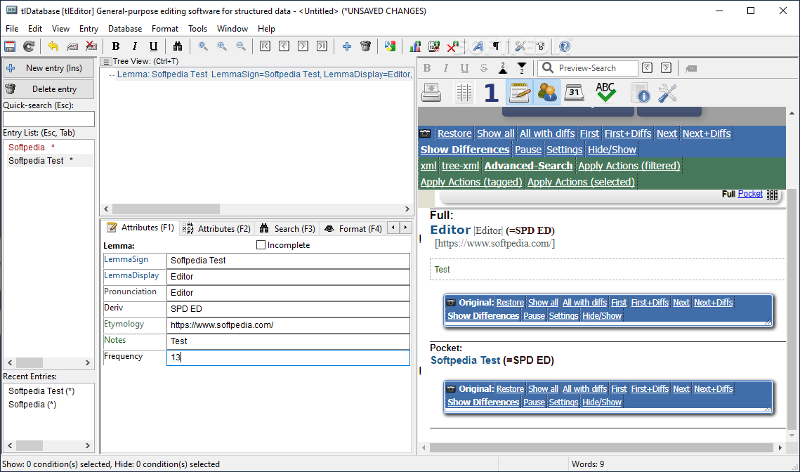This screenshot has height=472, width=800.
Task: Click the bar chart statistics icon
Action: [415, 46]
